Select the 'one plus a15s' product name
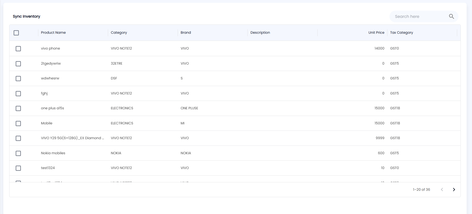Image resolution: width=472 pixels, height=214 pixels. (x=52, y=108)
